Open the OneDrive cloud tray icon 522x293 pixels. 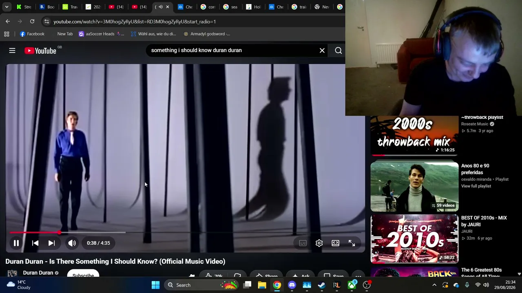point(456,285)
